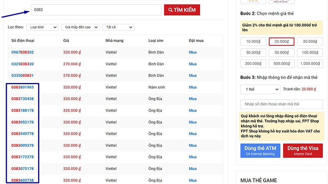328x184 pixels.
Task: Pay using Dùng thẻ ATM button
Action: 260,150
